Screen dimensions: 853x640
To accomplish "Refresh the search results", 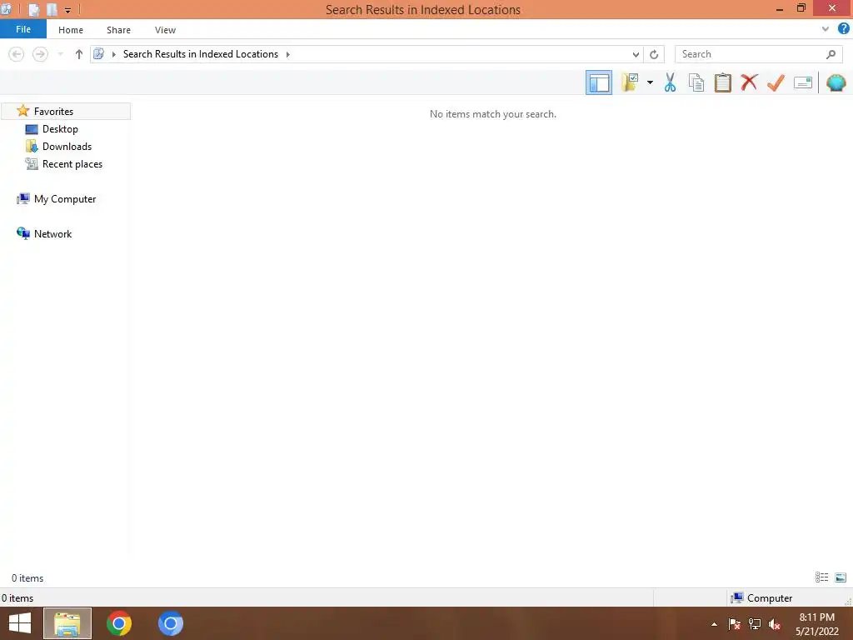I will (654, 54).
